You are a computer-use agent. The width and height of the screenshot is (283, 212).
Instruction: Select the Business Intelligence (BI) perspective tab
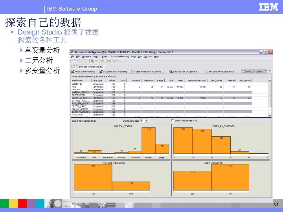pos(89,66)
